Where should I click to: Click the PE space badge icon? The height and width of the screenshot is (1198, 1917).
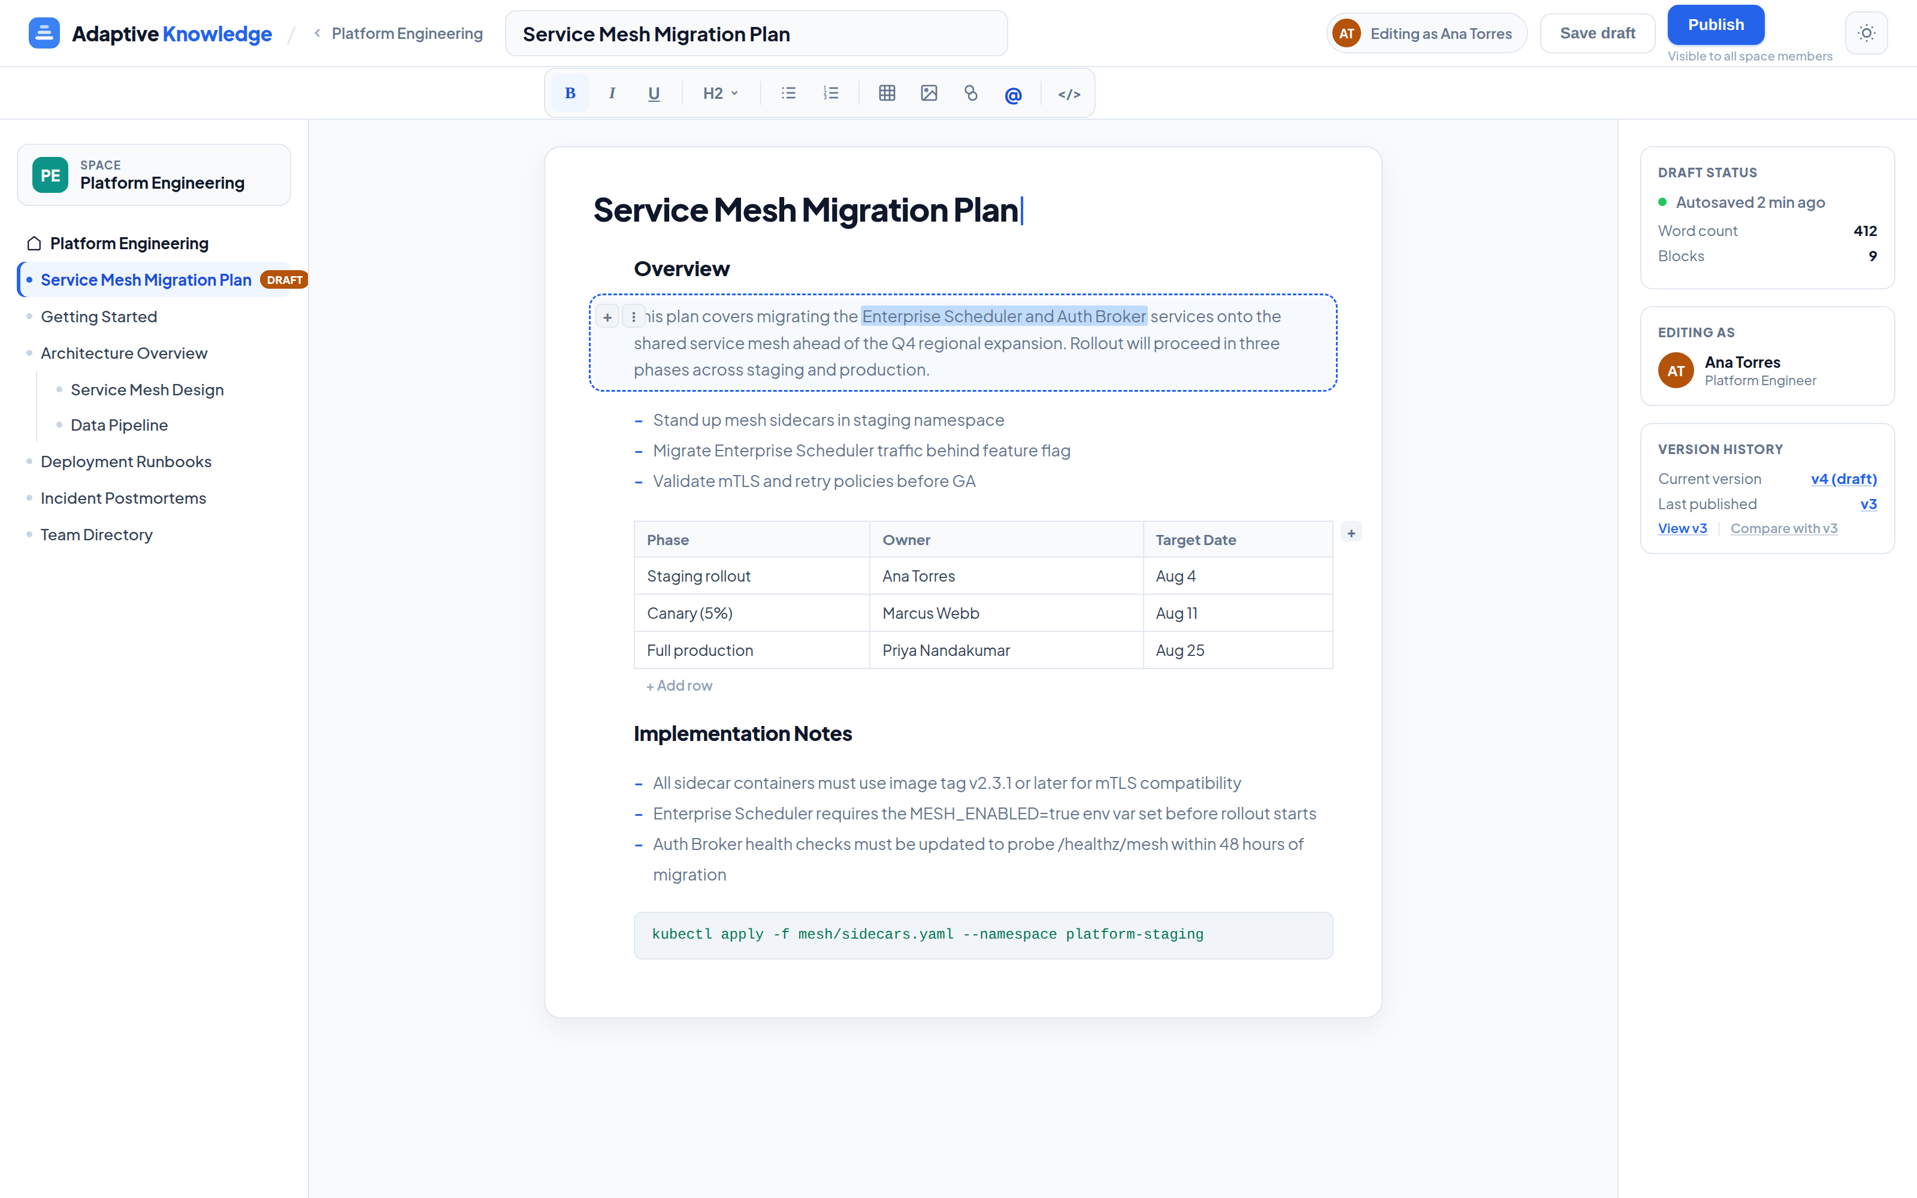50,175
